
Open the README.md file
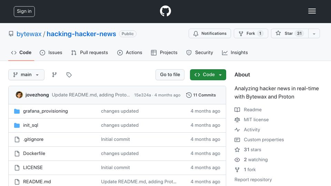pyautogui.click(x=37, y=182)
